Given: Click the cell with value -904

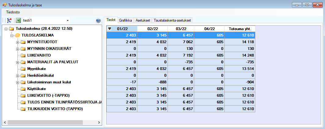Looking at the screenshot, I should (x=240, y=82).
